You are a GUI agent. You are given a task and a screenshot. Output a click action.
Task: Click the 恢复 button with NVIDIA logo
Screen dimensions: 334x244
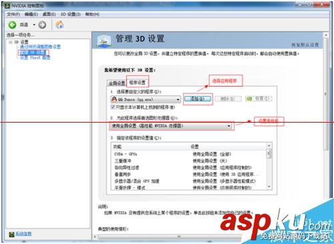[259, 99]
